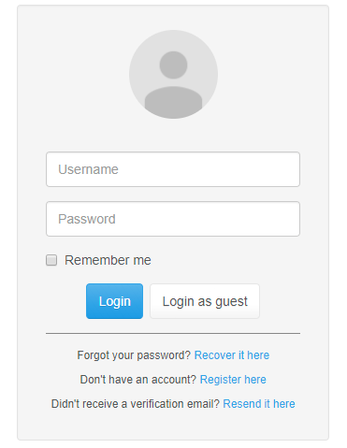347x448 pixels.
Task: Focus the Username input field
Action: tap(173, 169)
